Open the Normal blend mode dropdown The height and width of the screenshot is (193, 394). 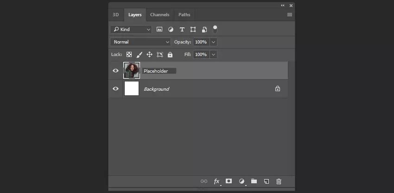(x=140, y=42)
